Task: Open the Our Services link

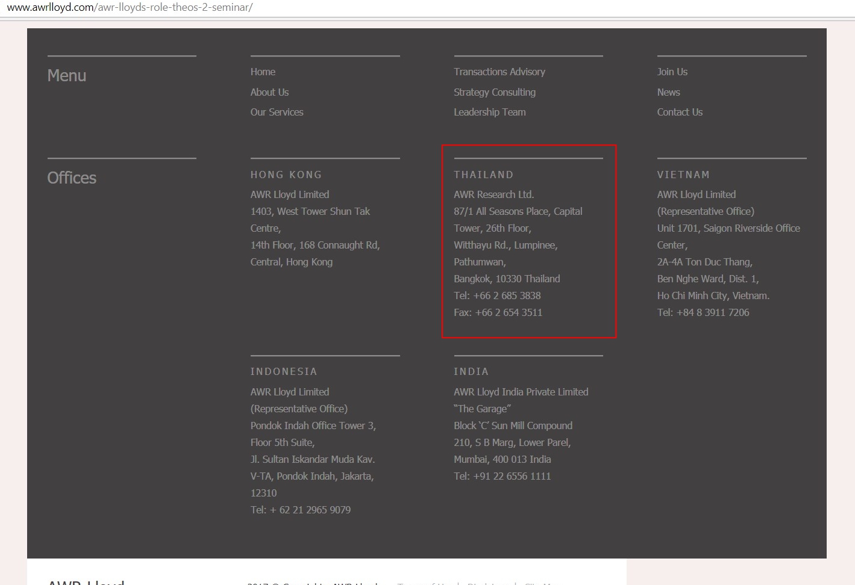Action: click(x=277, y=112)
